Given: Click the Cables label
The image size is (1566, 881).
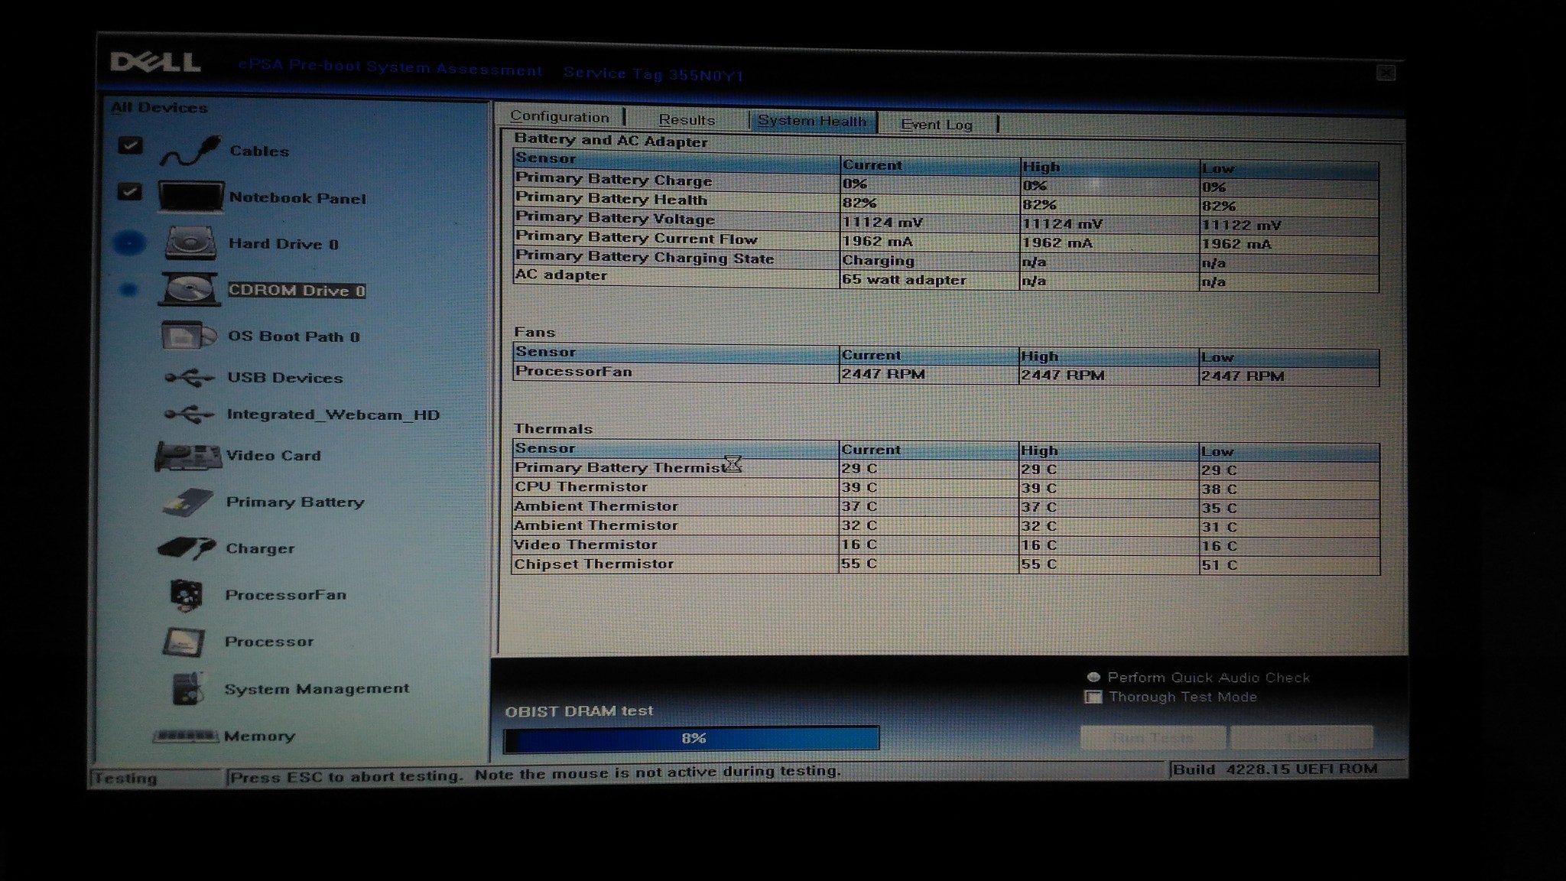Looking at the screenshot, I should point(259,151).
